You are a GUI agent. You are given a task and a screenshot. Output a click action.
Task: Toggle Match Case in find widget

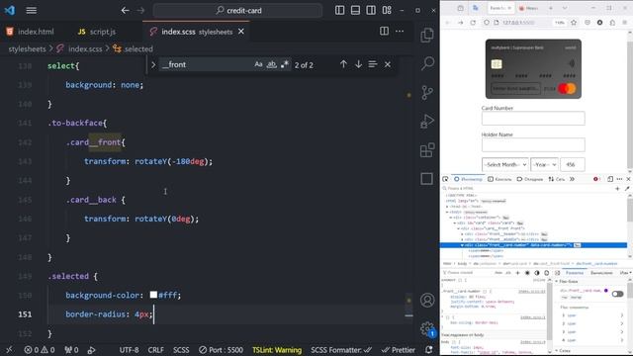click(x=258, y=64)
